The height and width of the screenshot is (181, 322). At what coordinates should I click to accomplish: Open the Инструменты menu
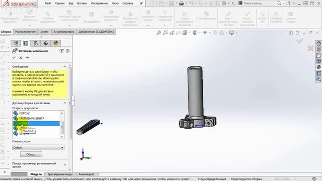(100, 4)
